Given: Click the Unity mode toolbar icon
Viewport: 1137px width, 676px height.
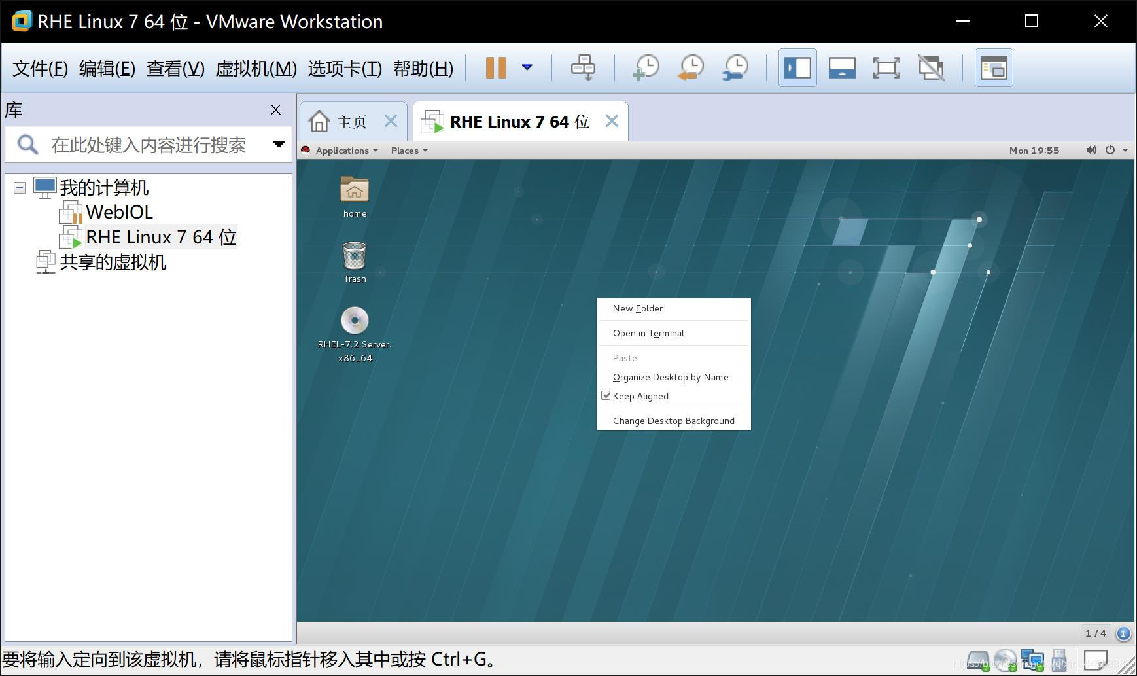Looking at the screenshot, I should click(931, 67).
